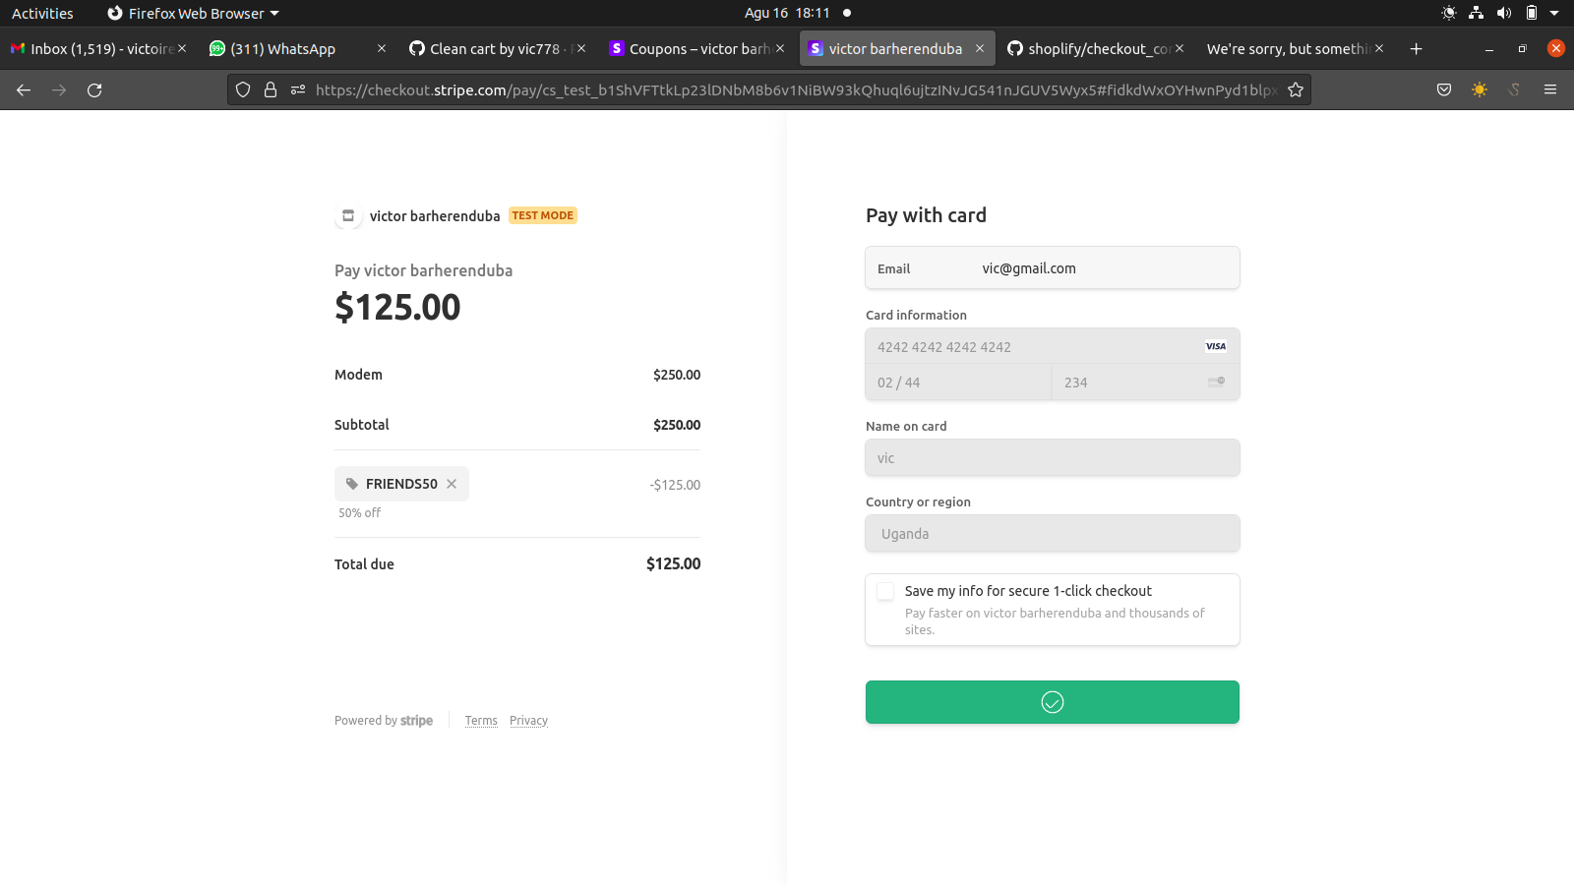The width and height of the screenshot is (1574, 885).
Task: Click the CVC card hint icon
Action: coord(1216,382)
